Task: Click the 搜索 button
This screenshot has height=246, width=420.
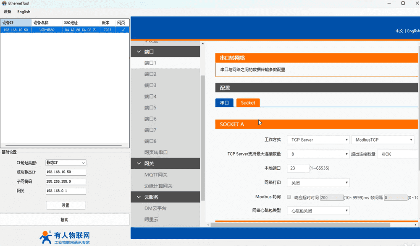Action: (x=64, y=220)
